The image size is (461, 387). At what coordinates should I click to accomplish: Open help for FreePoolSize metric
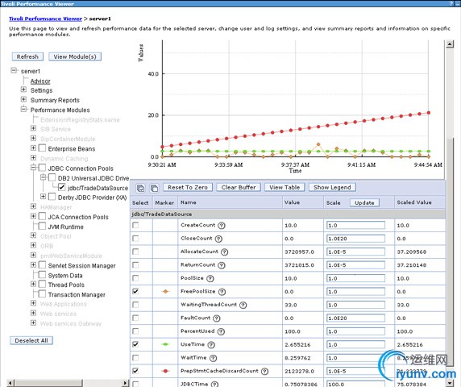click(x=222, y=292)
